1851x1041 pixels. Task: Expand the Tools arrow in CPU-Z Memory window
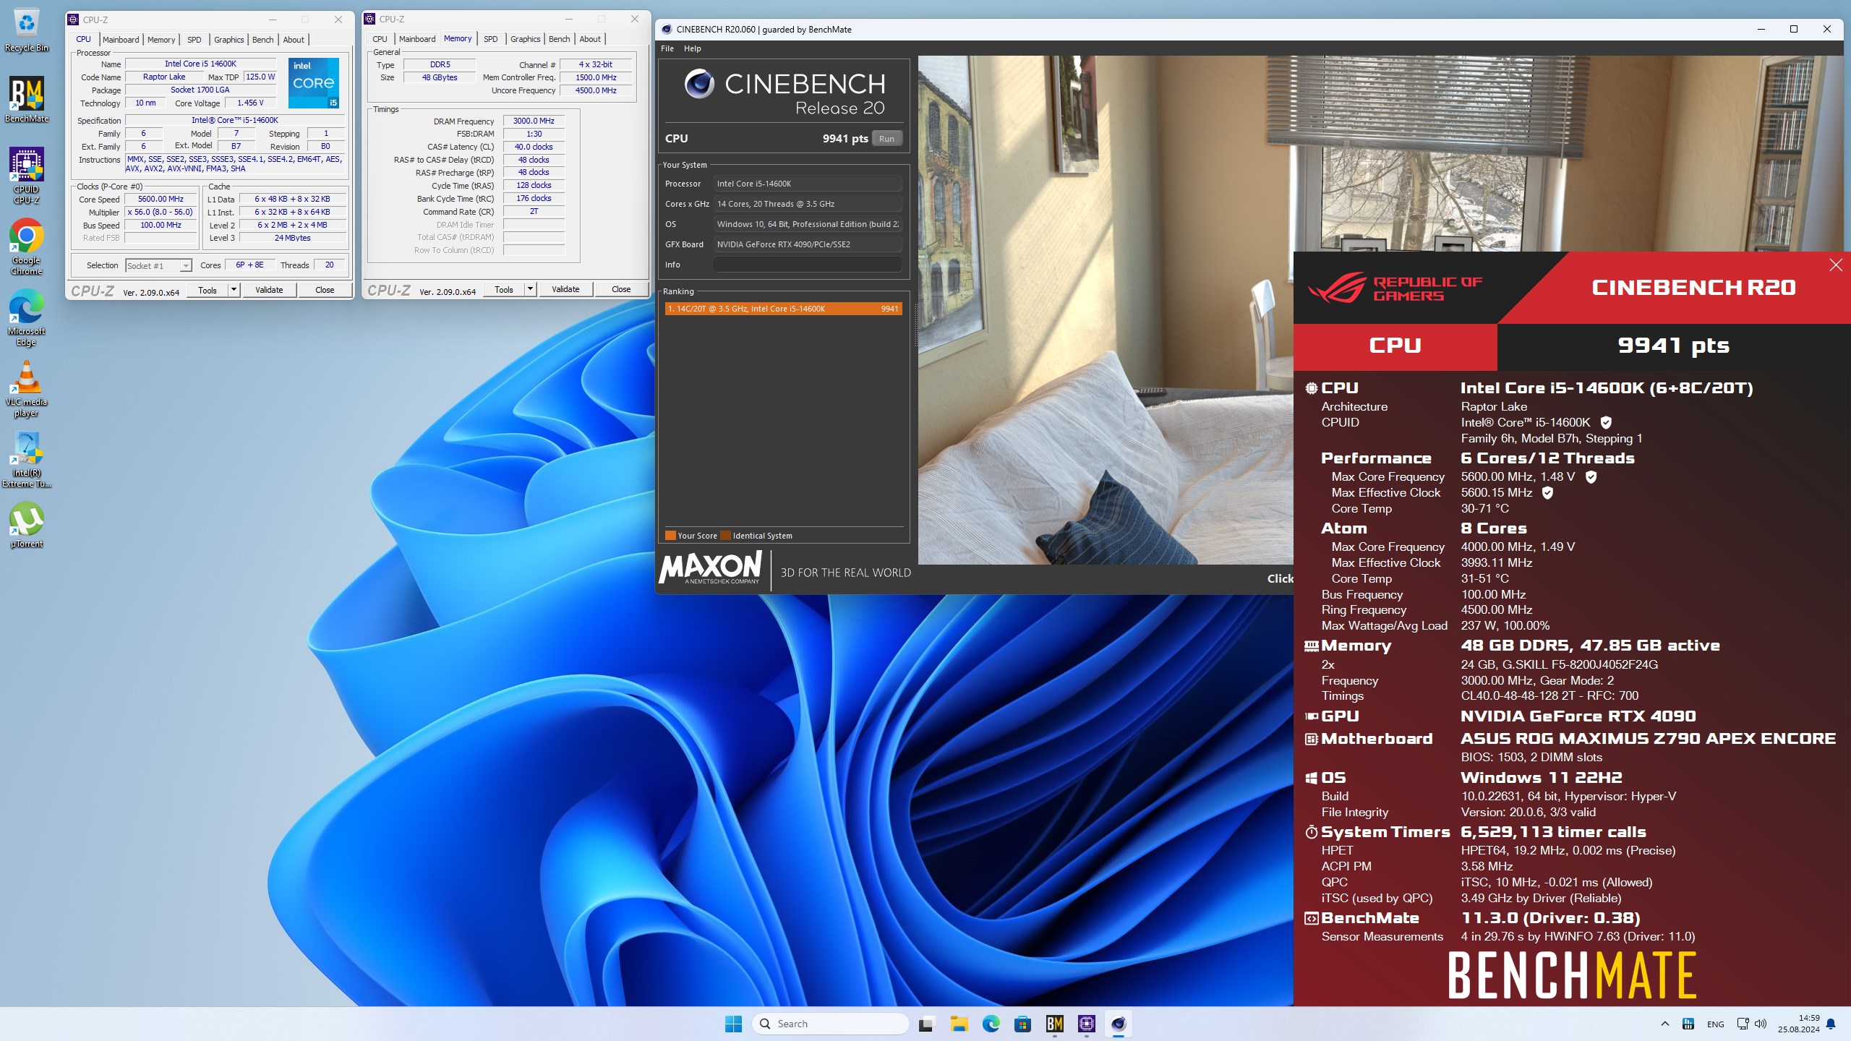pos(530,289)
